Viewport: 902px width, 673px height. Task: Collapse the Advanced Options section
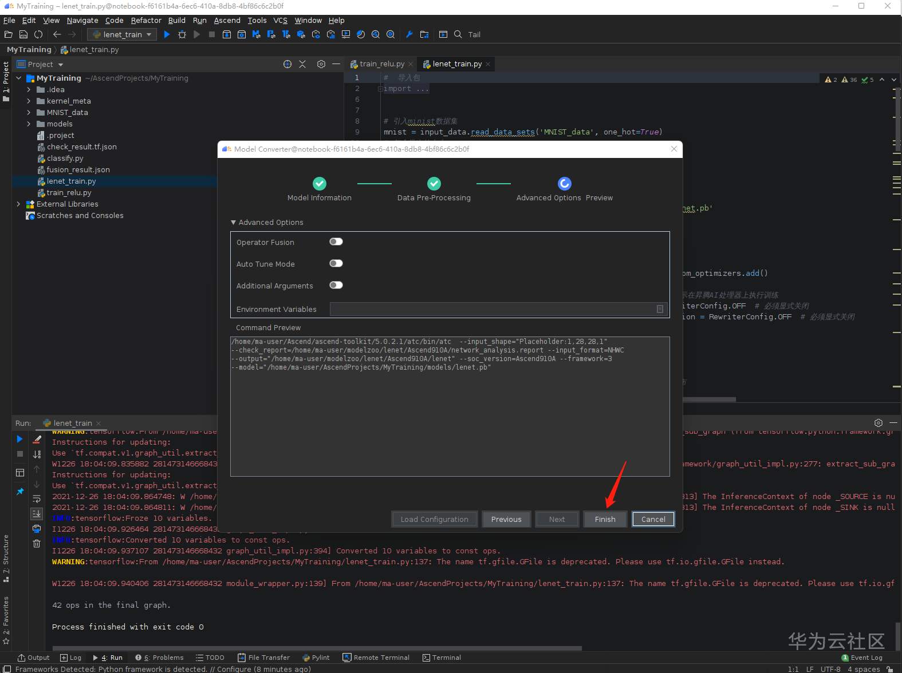click(x=234, y=222)
